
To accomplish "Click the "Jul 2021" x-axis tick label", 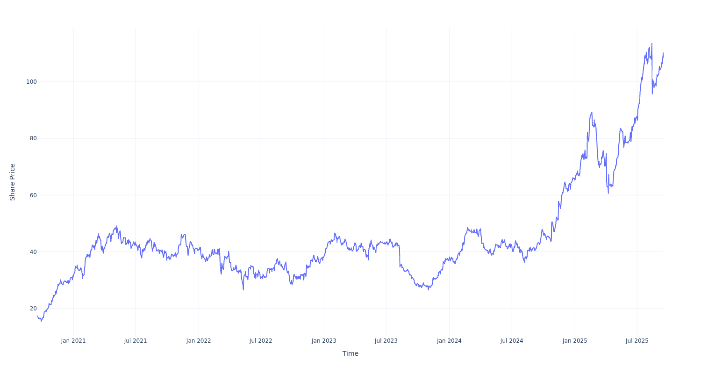I will pyautogui.click(x=136, y=341).
